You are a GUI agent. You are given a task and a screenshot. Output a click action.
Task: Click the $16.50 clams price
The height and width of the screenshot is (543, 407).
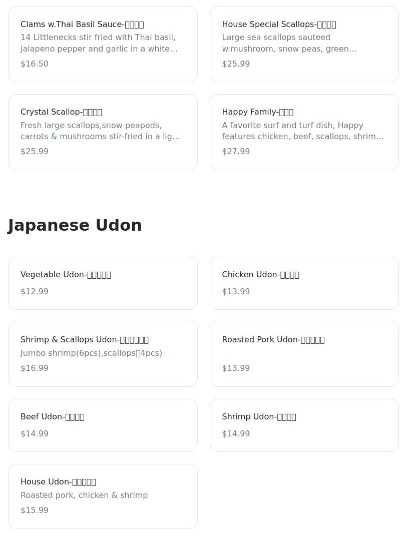pyautogui.click(x=35, y=64)
